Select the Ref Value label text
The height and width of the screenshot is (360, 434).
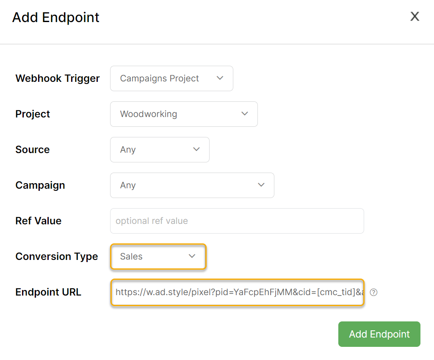[38, 221]
